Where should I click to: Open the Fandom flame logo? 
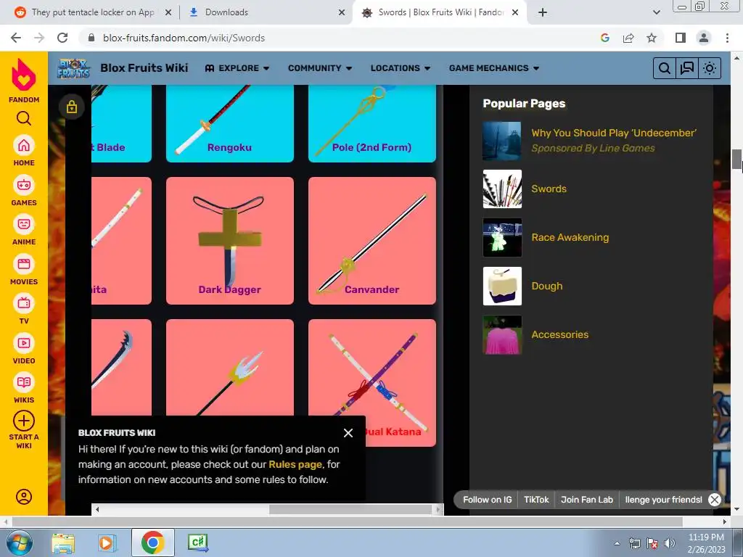pos(24,75)
